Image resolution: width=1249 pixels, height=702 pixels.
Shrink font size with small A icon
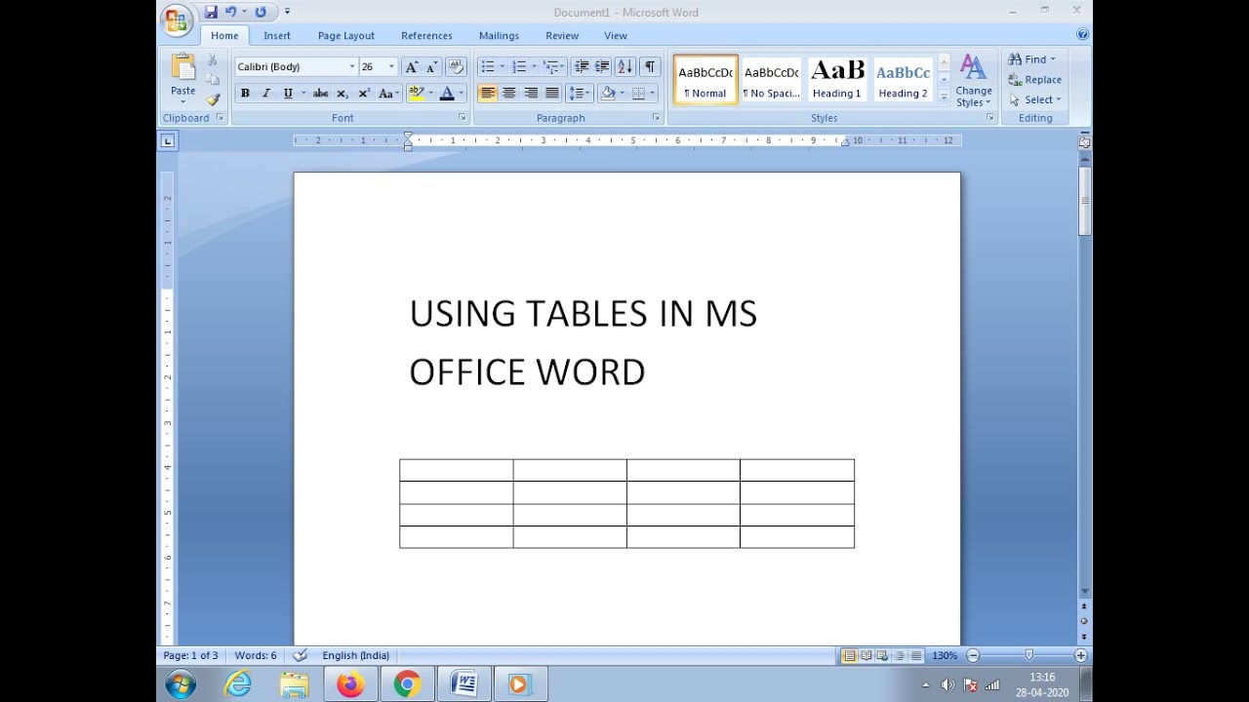pos(431,66)
